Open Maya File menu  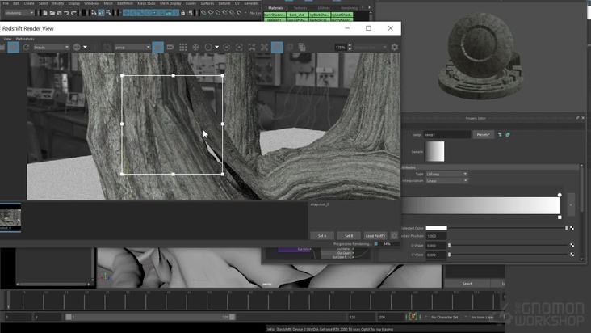[x=6, y=3]
